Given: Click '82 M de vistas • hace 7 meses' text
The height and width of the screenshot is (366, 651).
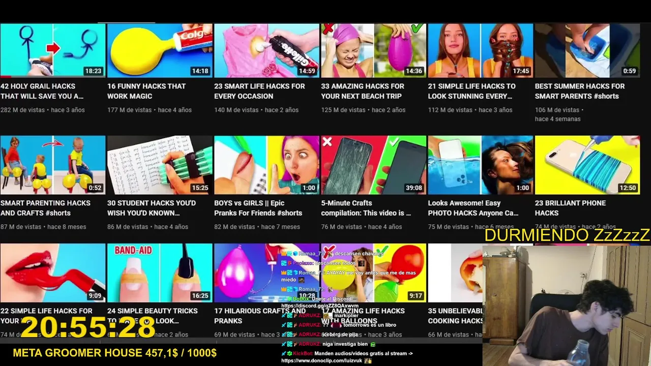Looking at the screenshot, I should point(257,227).
